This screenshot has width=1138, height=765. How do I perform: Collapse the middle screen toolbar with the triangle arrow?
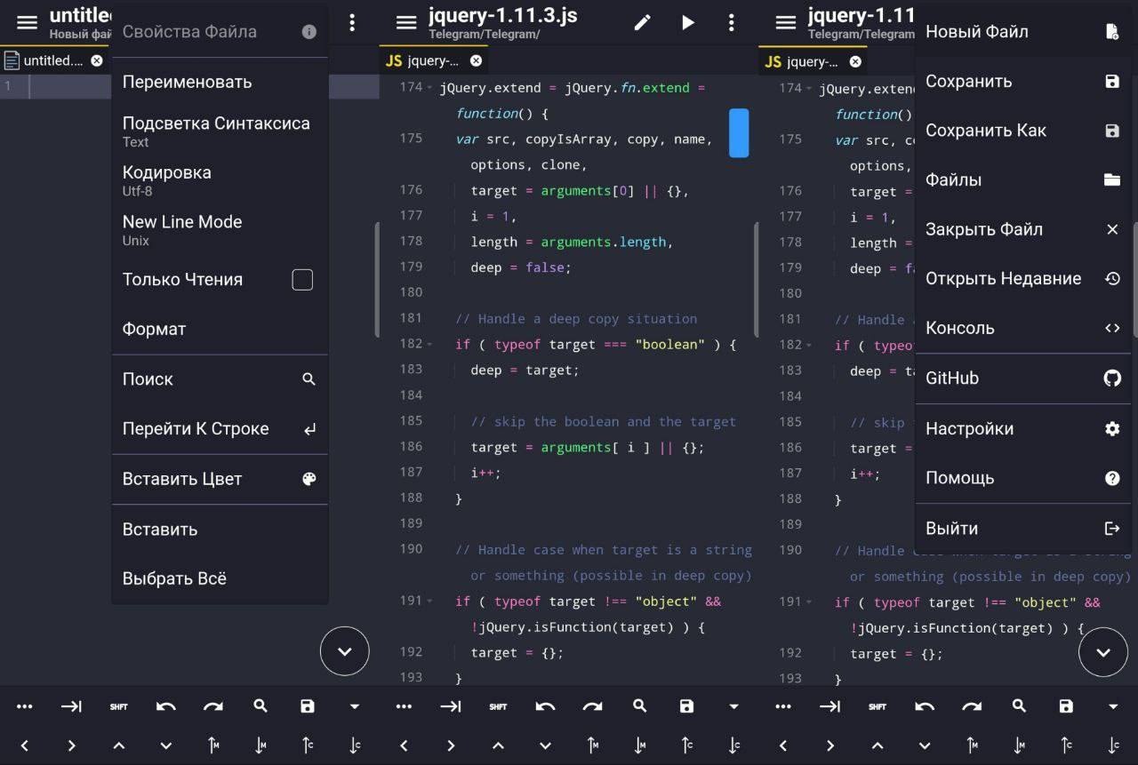click(x=733, y=707)
